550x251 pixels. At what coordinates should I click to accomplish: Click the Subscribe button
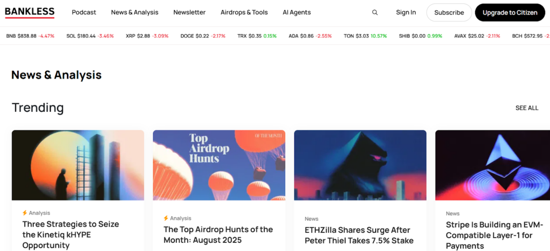pos(449,13)
